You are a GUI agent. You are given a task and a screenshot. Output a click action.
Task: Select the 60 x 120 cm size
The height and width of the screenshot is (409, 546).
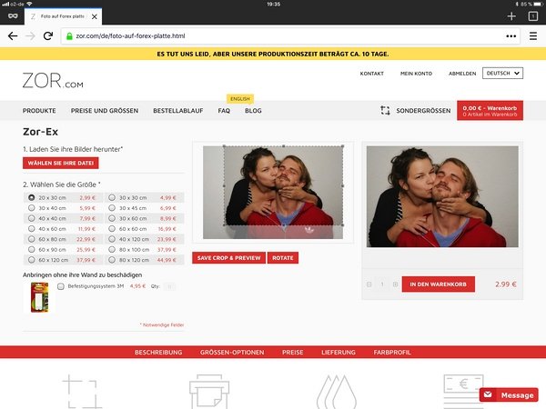coord(32,260)
